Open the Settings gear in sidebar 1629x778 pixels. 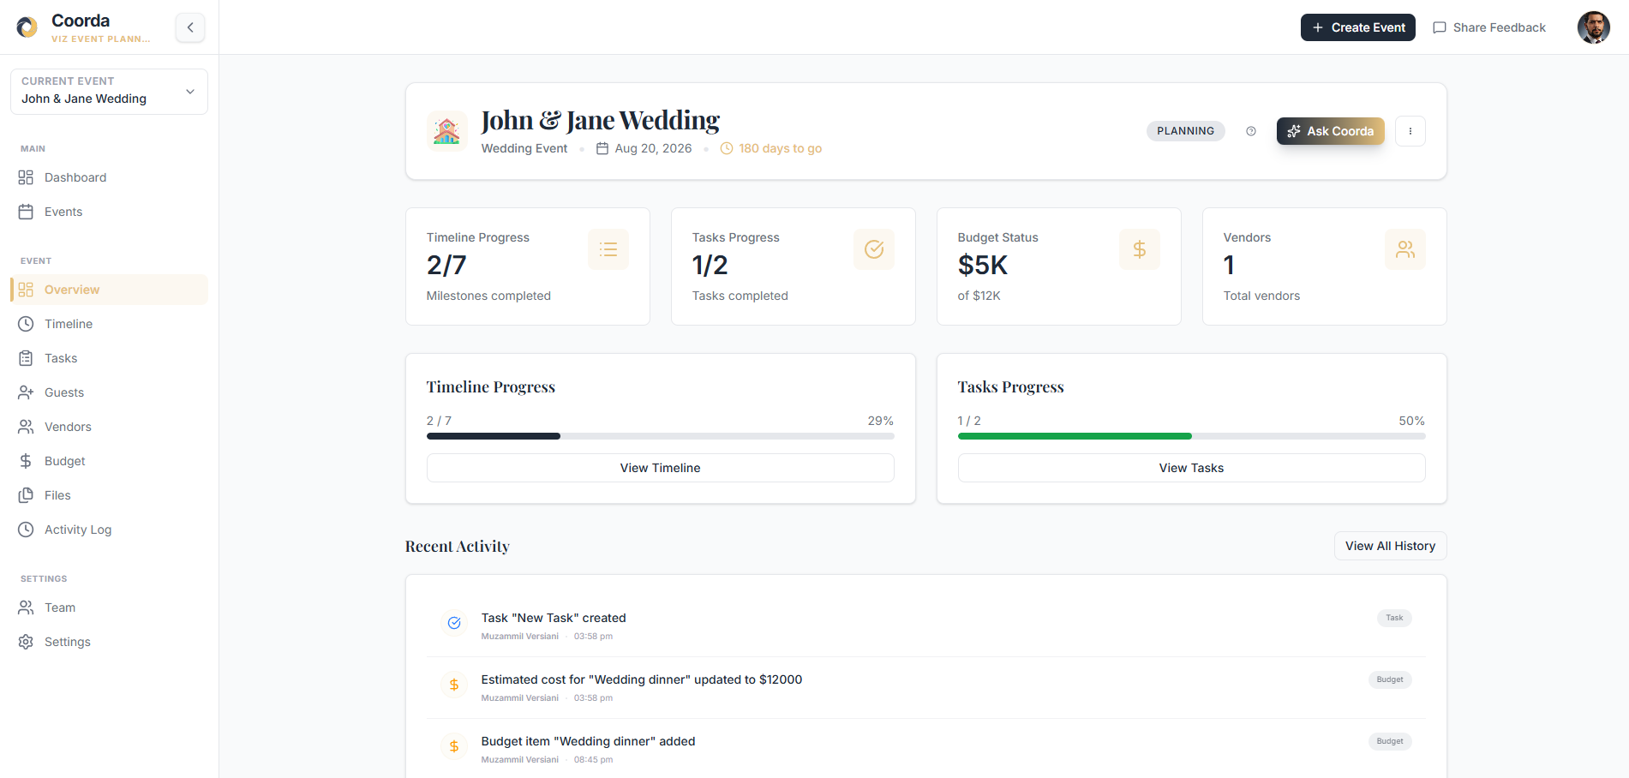point(27,641)
